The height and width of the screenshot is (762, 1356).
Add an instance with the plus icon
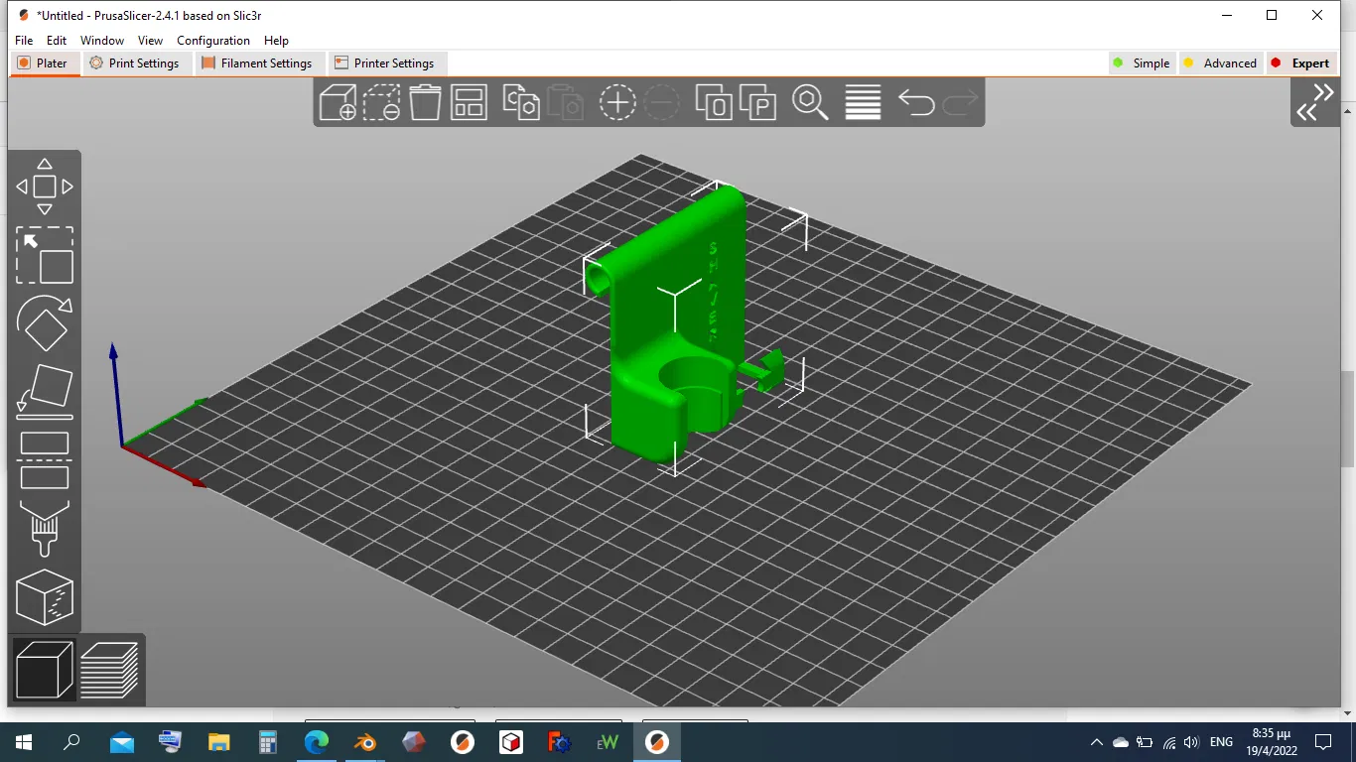617,102
